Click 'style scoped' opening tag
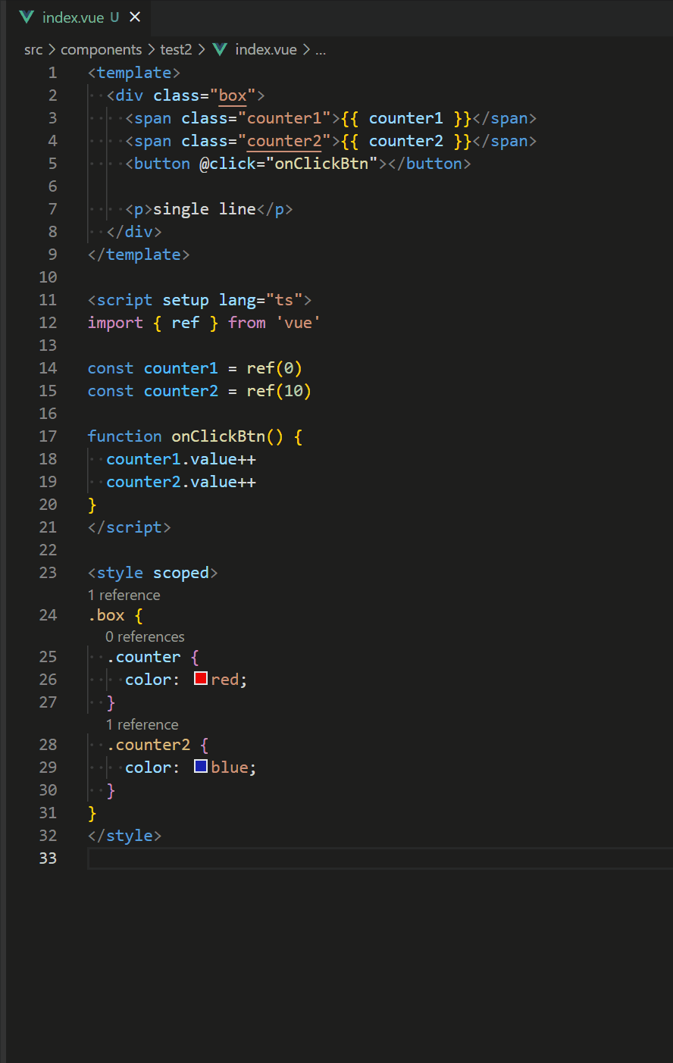 152,573
